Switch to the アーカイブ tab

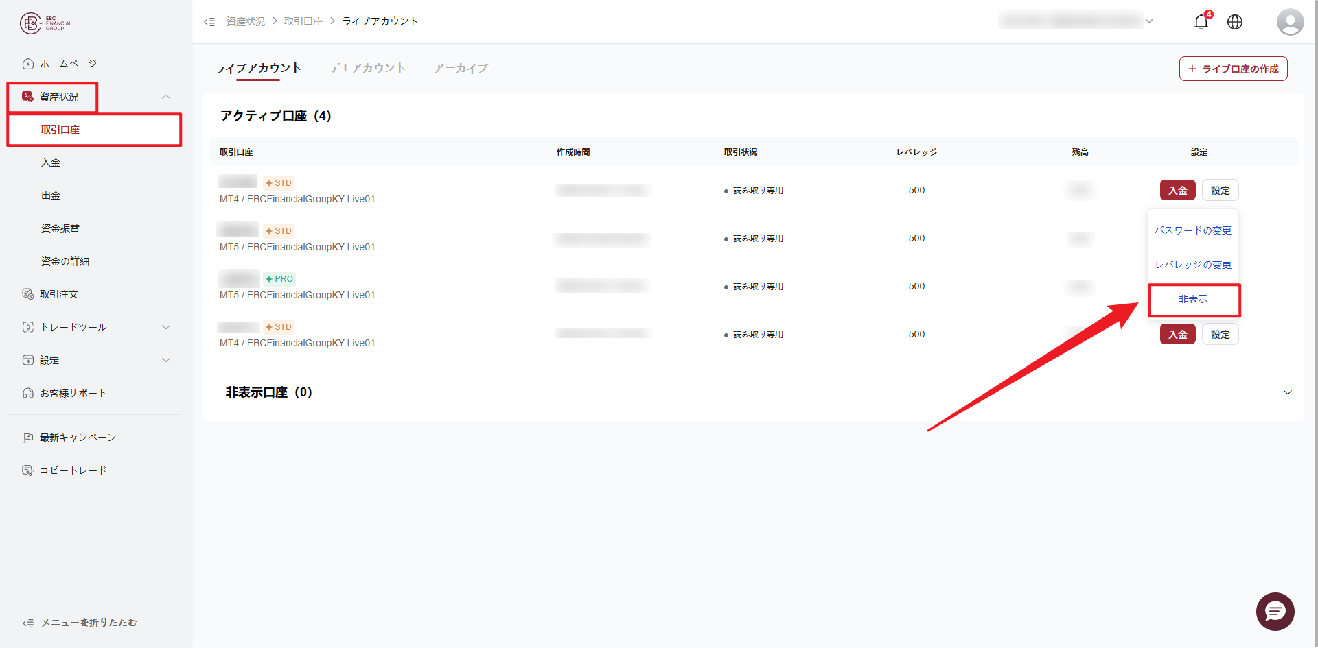[461, 68]
